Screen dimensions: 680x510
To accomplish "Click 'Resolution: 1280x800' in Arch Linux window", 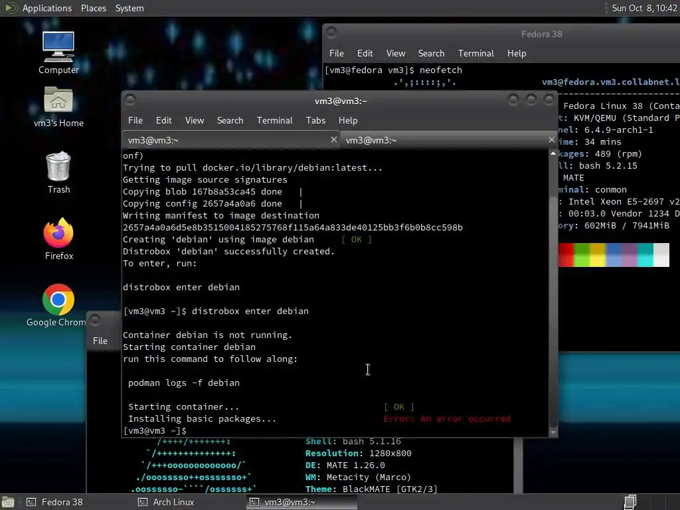I will [358, 454].
